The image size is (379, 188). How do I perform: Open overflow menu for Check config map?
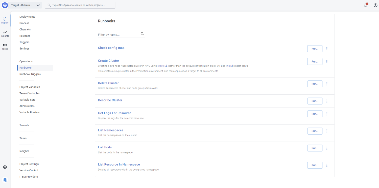(x=327, y=49)
